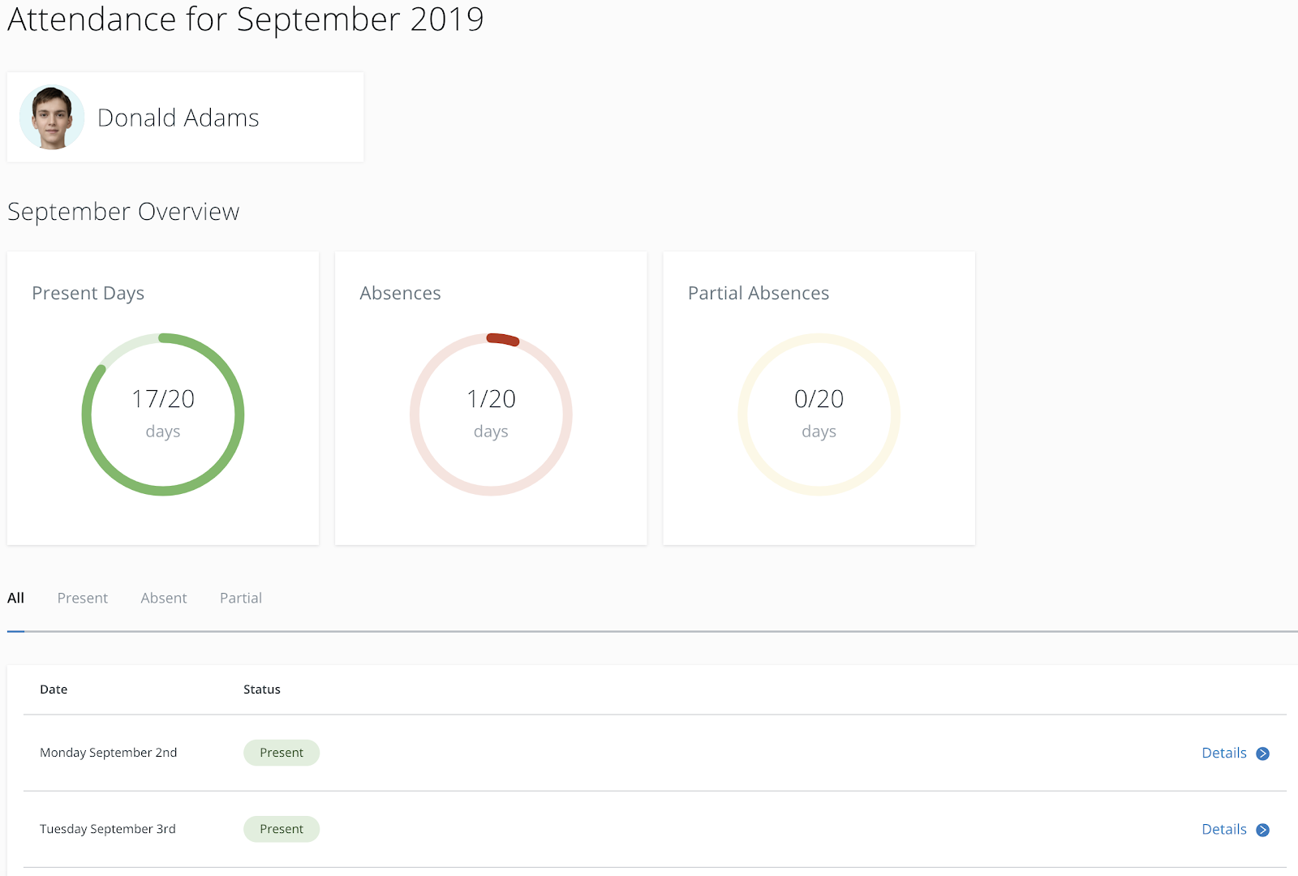Click the arrow icon for Monday September 2nd

[x=1262, y=754]
